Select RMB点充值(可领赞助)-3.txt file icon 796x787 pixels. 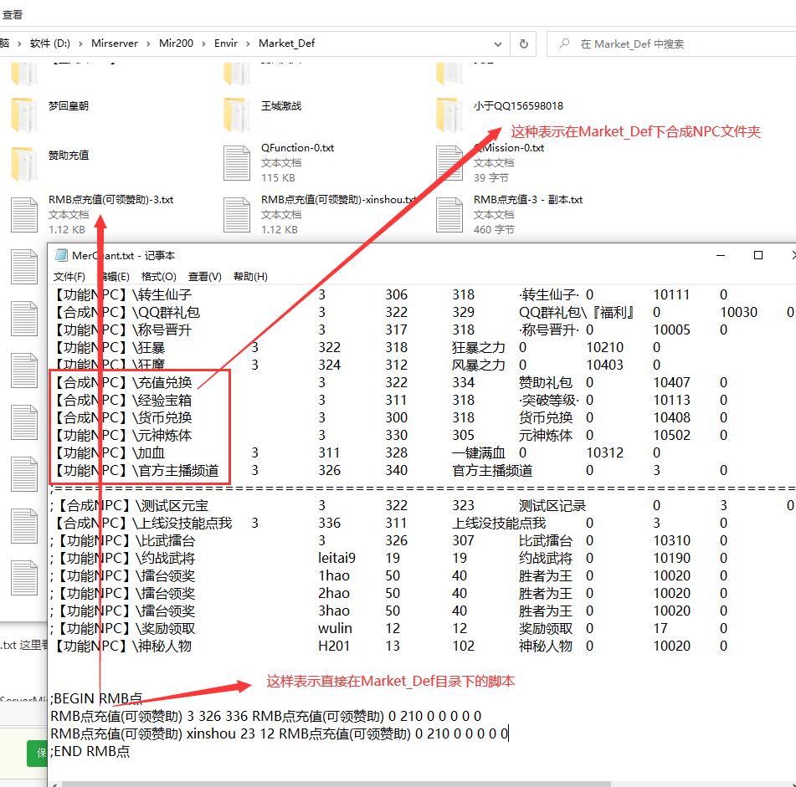pyautogui.click(x=24, y=215)
